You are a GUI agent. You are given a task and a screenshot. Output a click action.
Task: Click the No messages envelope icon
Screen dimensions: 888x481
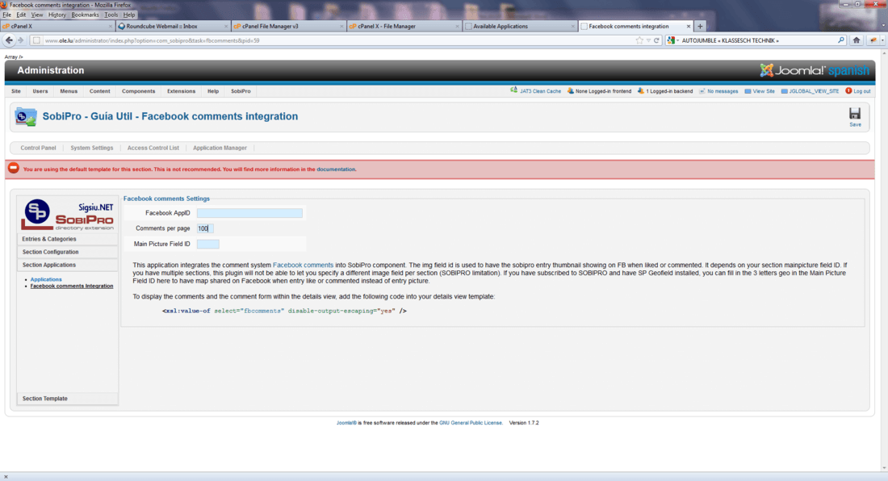(x=702, y=91)
